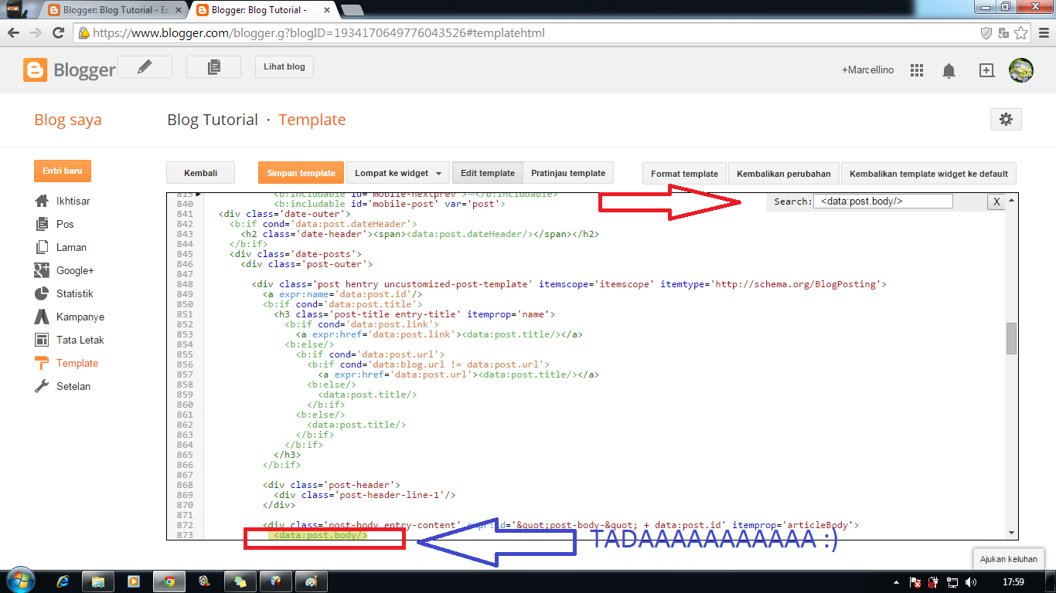Reload the page in Chrome
Screen dimensions: 1056x593
pyautogui.click(x=58, y=33)
